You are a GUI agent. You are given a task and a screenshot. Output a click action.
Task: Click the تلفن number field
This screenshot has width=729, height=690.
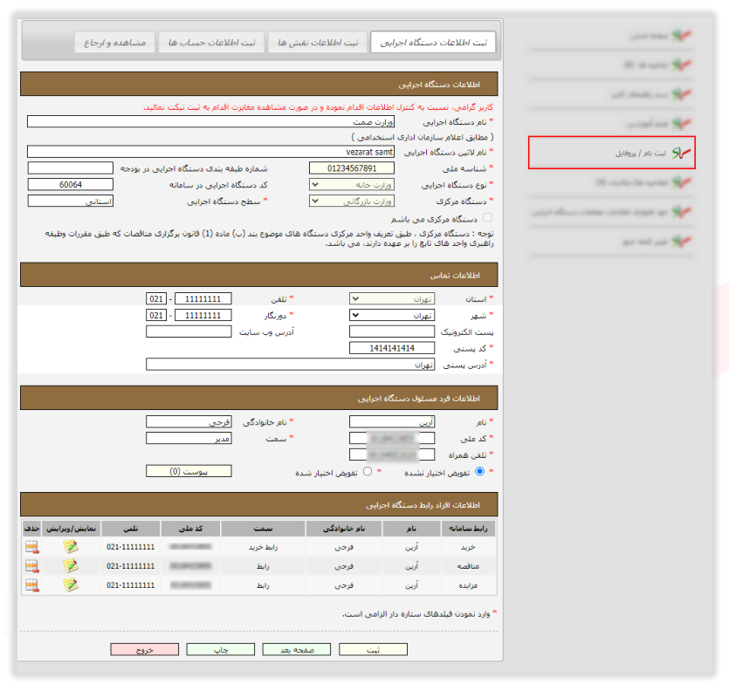[203, 298]
